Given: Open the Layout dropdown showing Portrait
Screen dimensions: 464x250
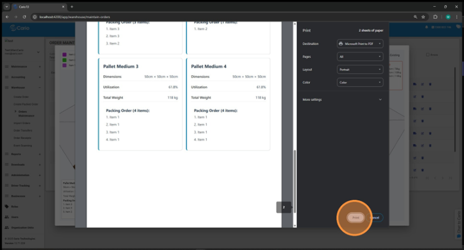Looking at the screenshot, I should click(360, 69).
